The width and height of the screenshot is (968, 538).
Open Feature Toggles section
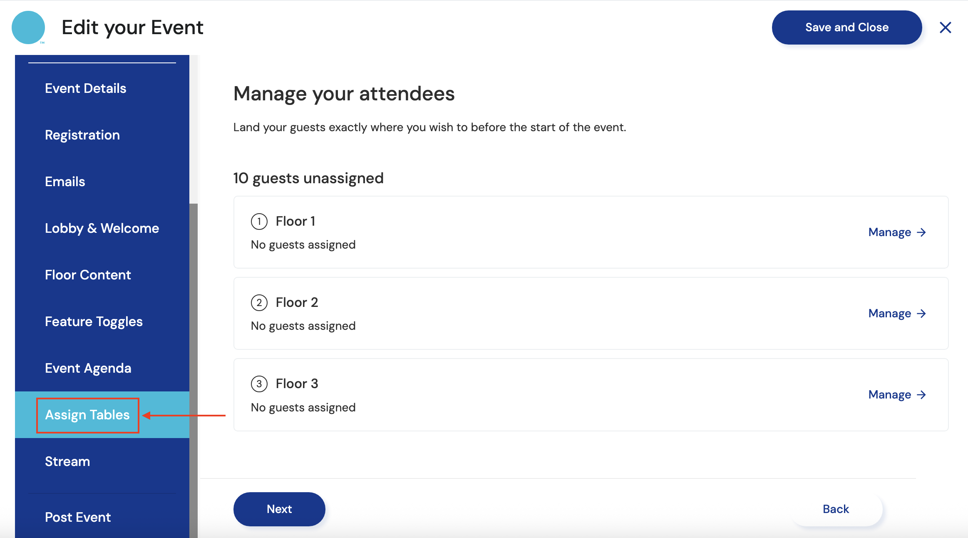click(94, 321)
